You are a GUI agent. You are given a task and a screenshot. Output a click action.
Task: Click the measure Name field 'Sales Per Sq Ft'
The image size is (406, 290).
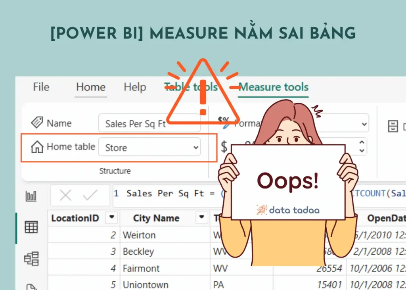pos(149,123)
